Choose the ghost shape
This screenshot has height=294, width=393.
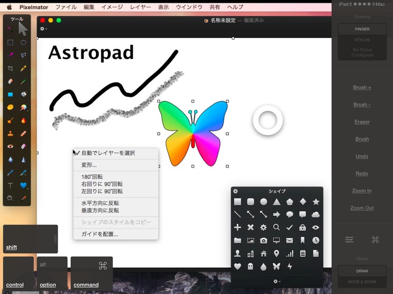point(250,267)
